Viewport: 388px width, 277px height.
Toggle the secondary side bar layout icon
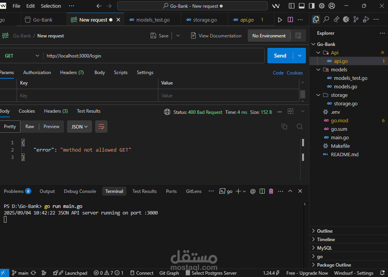coord(312,6)
